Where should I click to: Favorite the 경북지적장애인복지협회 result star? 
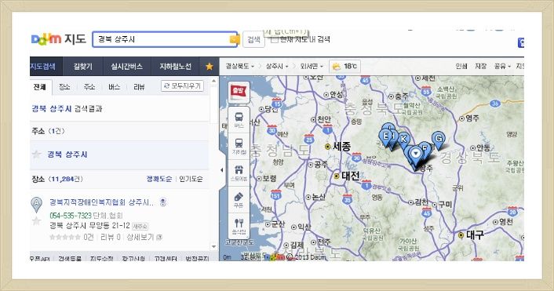pyautogui.click(x=36, y=221)
